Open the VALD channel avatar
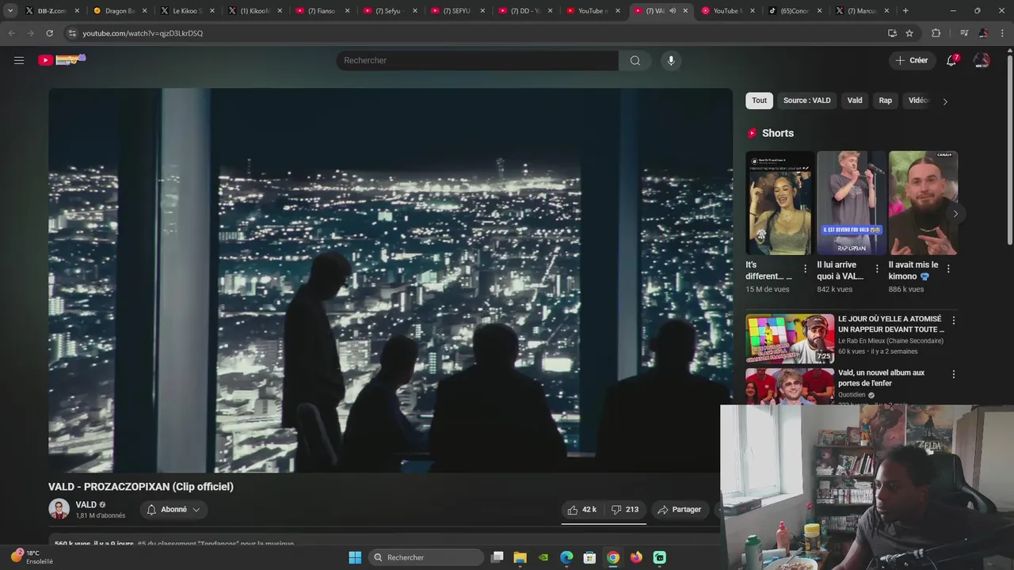The image size is (1014, 570). click(59, 509)
